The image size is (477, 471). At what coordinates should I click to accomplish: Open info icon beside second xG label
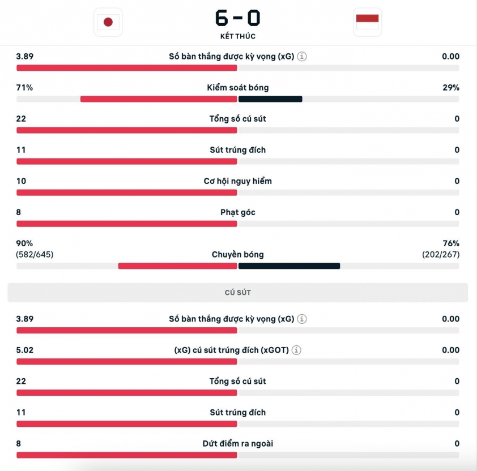coord(302,319)
